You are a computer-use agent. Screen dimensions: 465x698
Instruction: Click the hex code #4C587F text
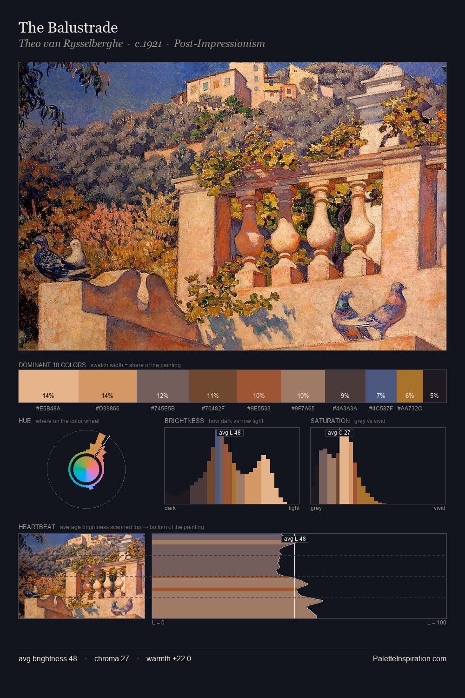coord(381,409)
